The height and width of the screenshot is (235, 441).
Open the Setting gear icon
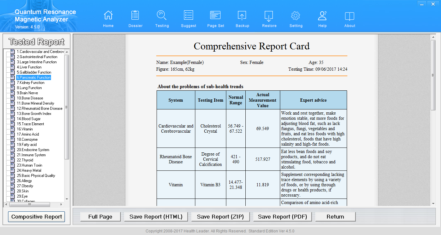click(x=296, y=15)
